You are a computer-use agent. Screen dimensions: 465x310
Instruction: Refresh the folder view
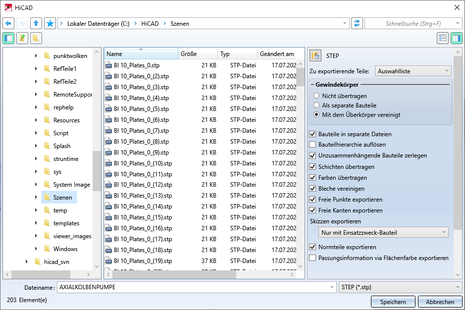click(x=357, y=23)
